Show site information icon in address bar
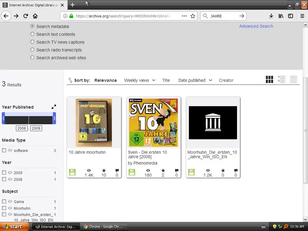 tap(65, 16)
